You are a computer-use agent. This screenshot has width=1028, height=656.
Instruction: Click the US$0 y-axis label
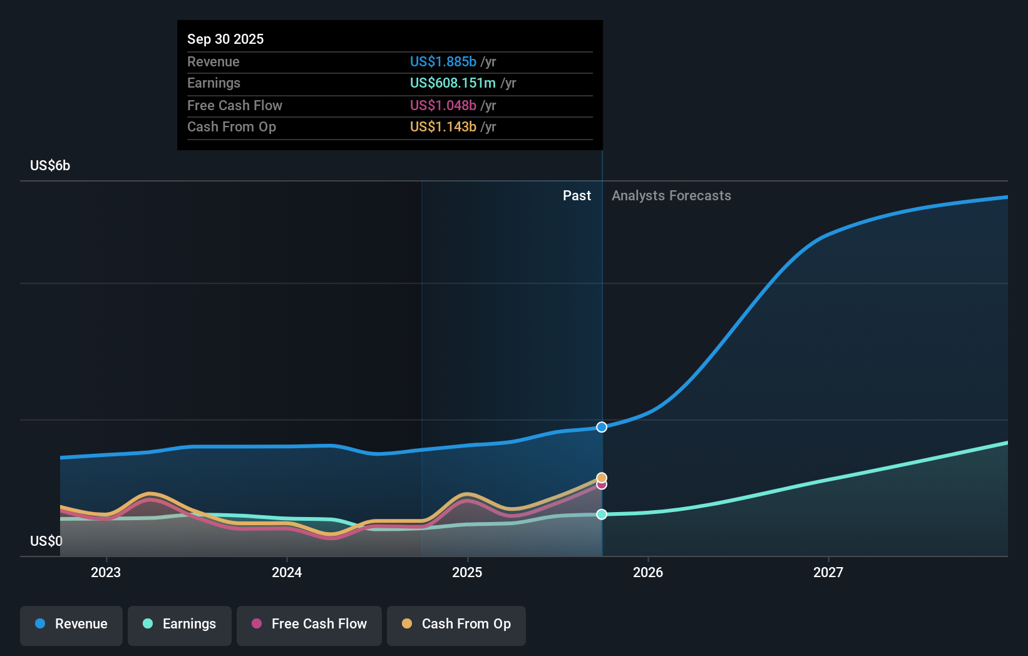pos(46,541)
